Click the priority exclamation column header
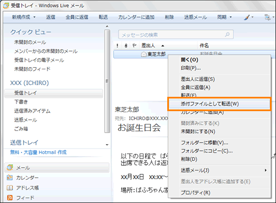The width and height of the screenshot is (276, 203). [x=118, y=46]
